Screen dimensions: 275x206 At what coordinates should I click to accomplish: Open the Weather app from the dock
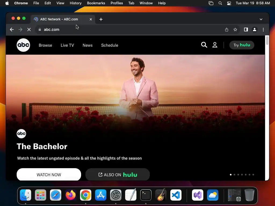tap(213, 195)
